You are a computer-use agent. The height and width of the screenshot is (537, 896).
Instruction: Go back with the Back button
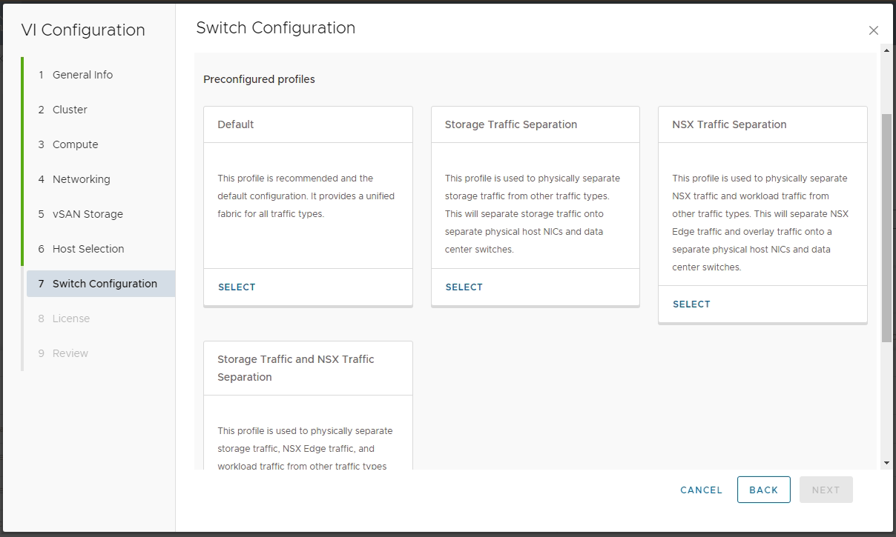coord(763,490)
